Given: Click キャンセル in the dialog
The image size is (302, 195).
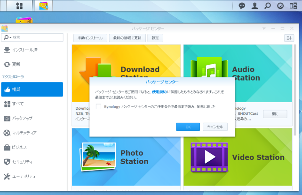Looking at the screenshot, I should click(x=215, y=127).
